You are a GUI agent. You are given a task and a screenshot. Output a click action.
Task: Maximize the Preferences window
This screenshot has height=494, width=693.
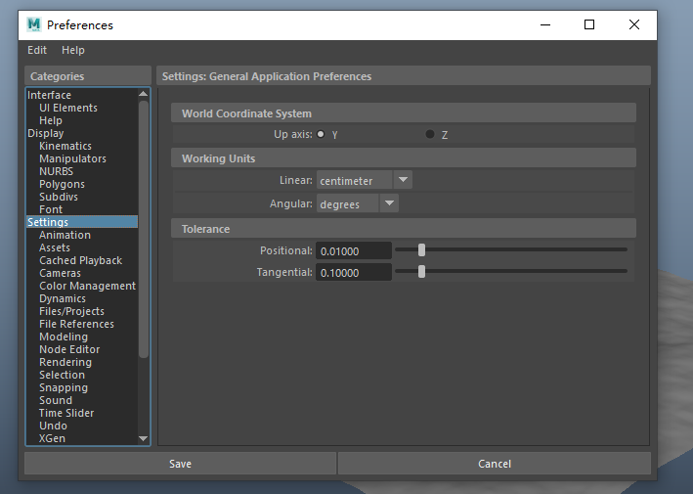point(589,24)
